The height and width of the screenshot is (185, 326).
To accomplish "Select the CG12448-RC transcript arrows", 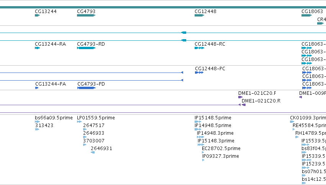I will point(199,48).
